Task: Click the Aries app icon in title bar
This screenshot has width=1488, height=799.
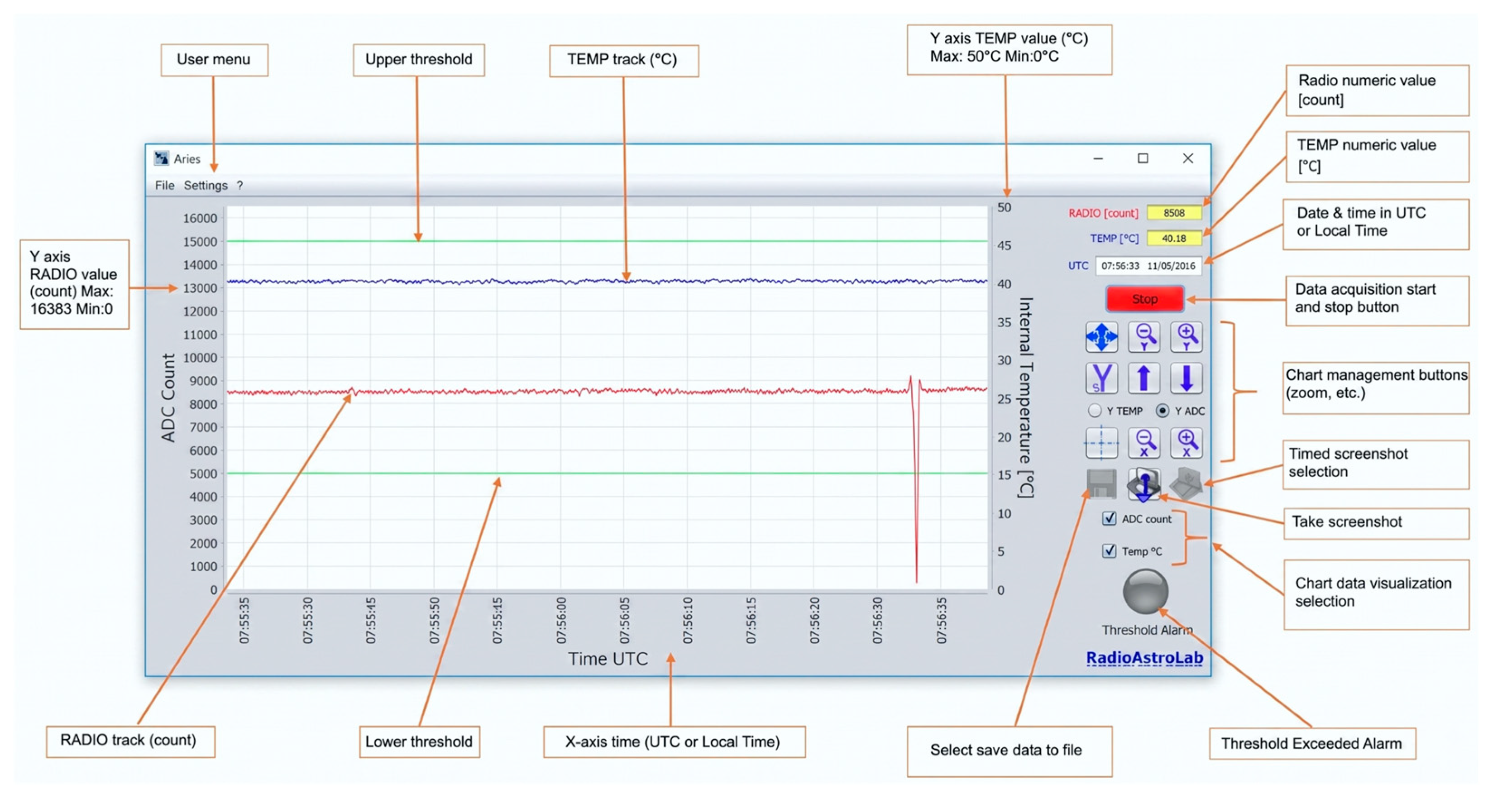Action: click(x=161, y=158)
